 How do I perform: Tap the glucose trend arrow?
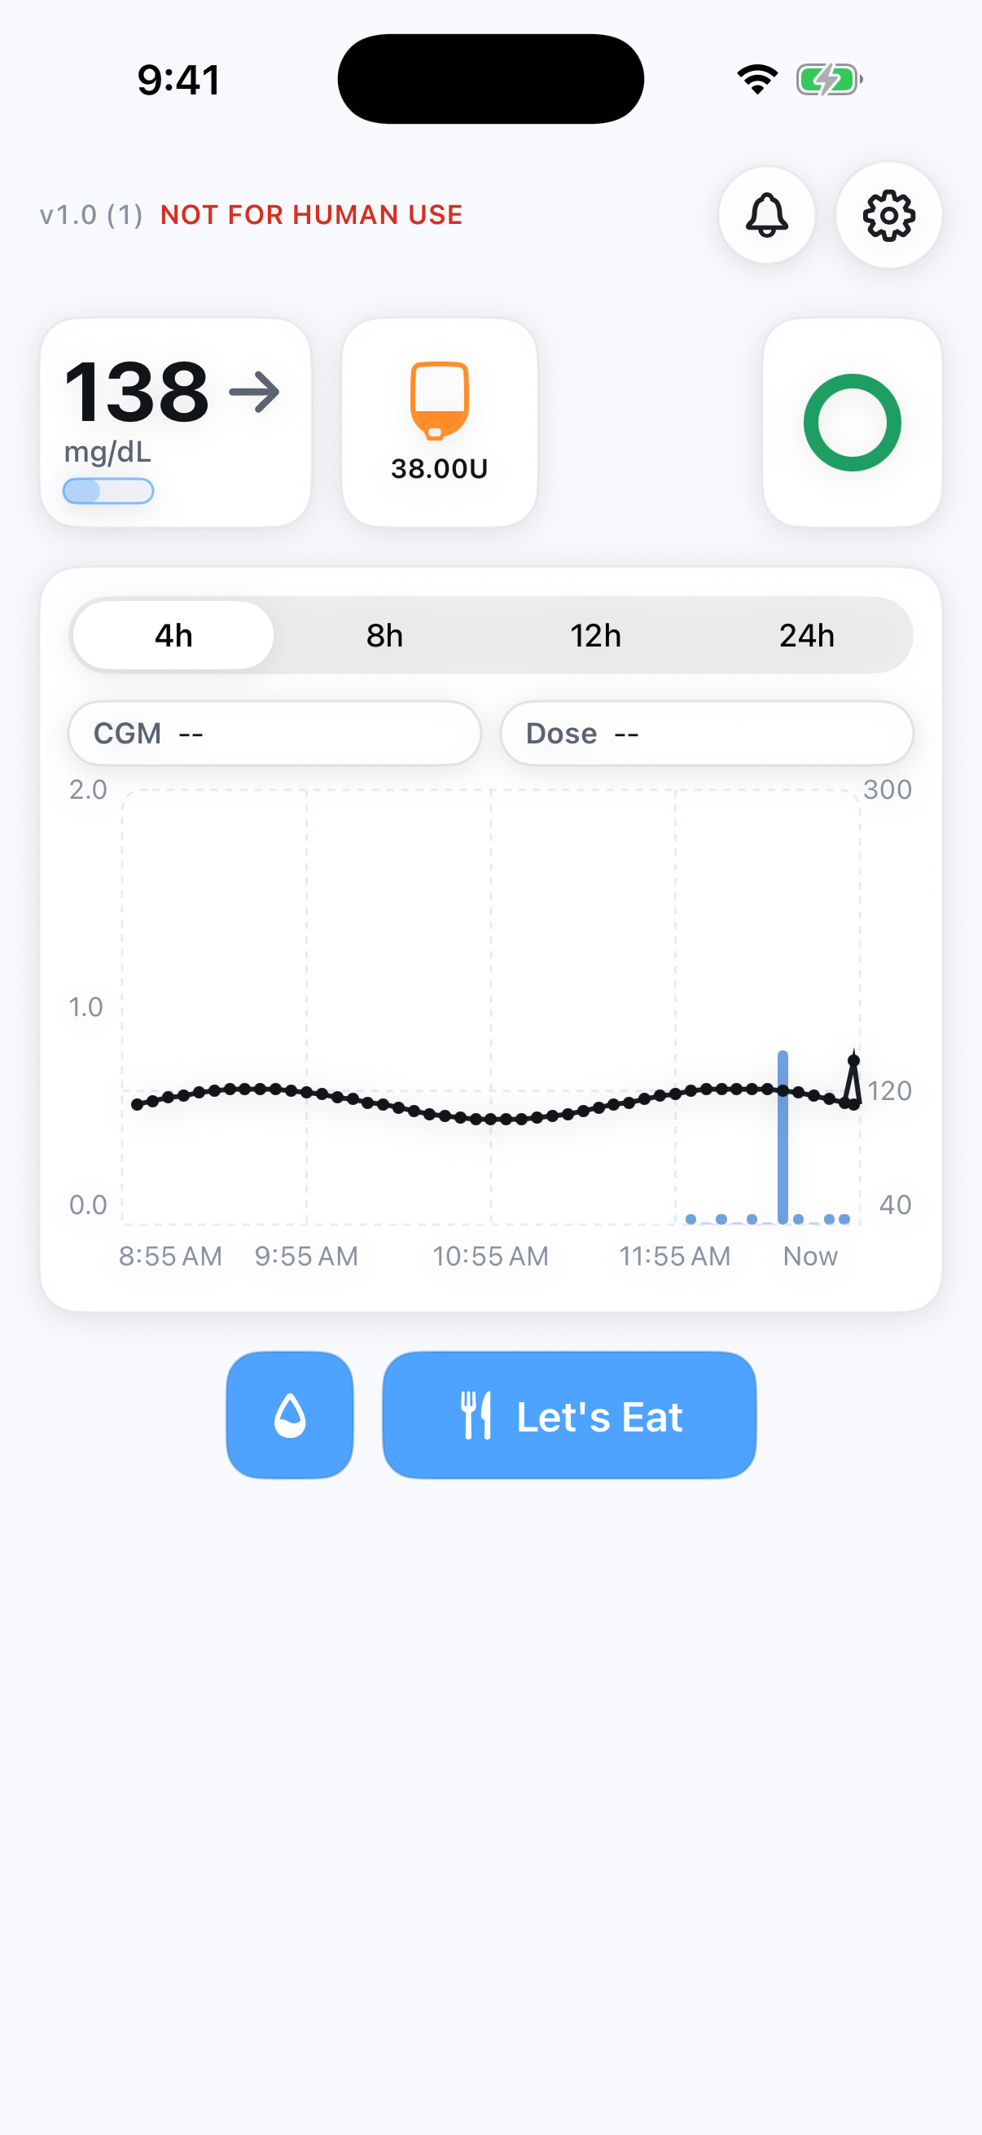tap(254, 392)
